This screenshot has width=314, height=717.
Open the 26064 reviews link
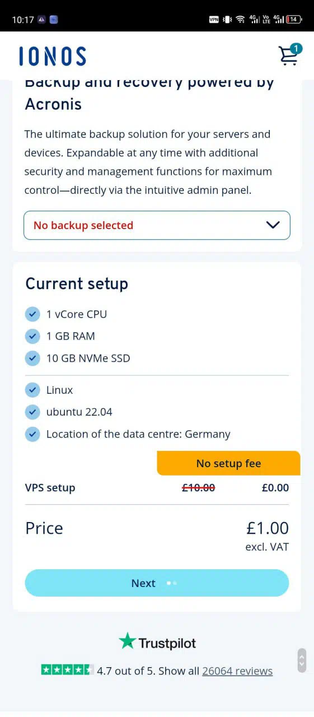point(237,671)
